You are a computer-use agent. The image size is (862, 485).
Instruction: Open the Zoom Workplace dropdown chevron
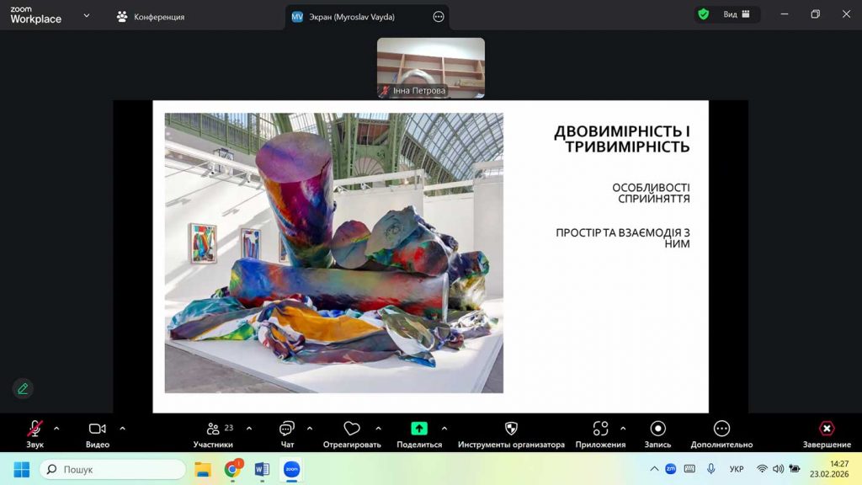(87, 15)
